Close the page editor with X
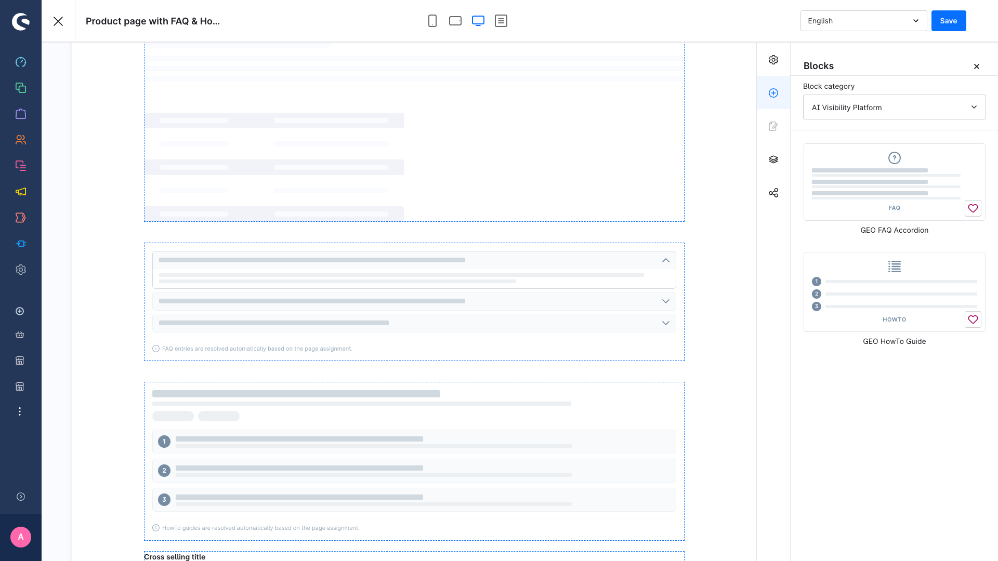The image size is (998, 561). pyautogui.click(x=58, y=21)
